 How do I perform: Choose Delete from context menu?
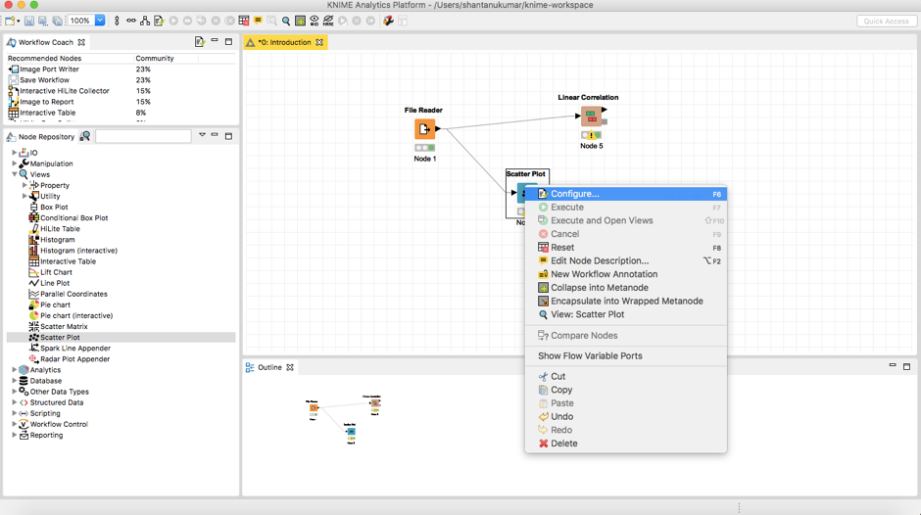point(625,444)
